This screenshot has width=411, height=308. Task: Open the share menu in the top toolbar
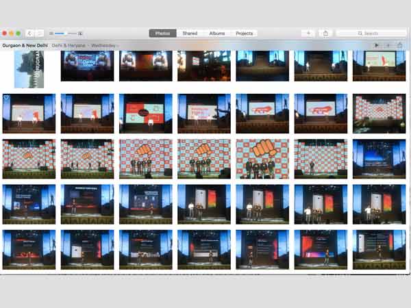point(325,33)
